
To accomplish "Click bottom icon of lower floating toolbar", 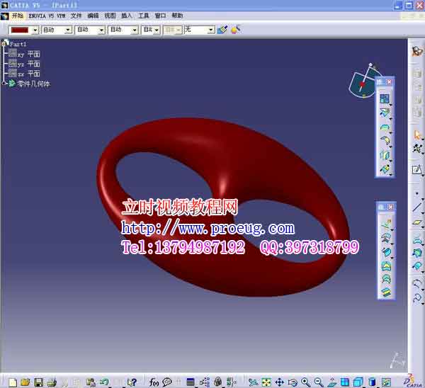I will point(386,292).
